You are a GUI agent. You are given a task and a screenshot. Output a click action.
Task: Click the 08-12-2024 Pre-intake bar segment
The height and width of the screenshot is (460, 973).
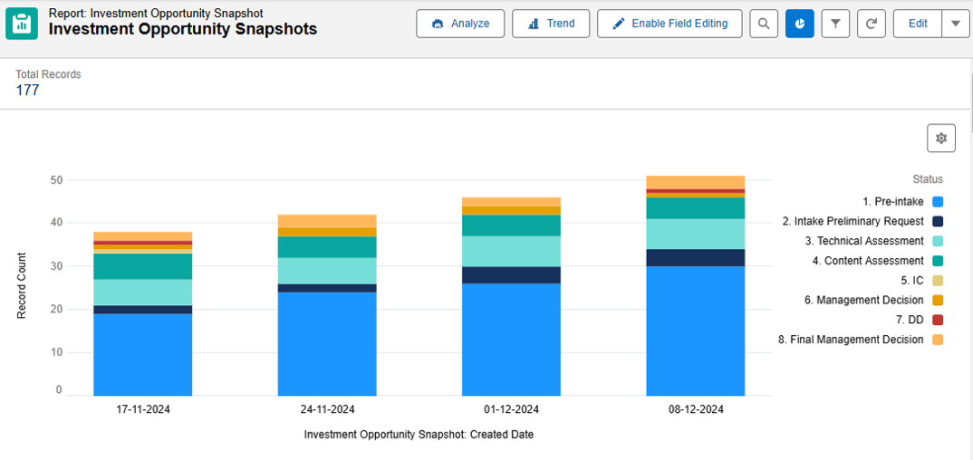(695, 331)
